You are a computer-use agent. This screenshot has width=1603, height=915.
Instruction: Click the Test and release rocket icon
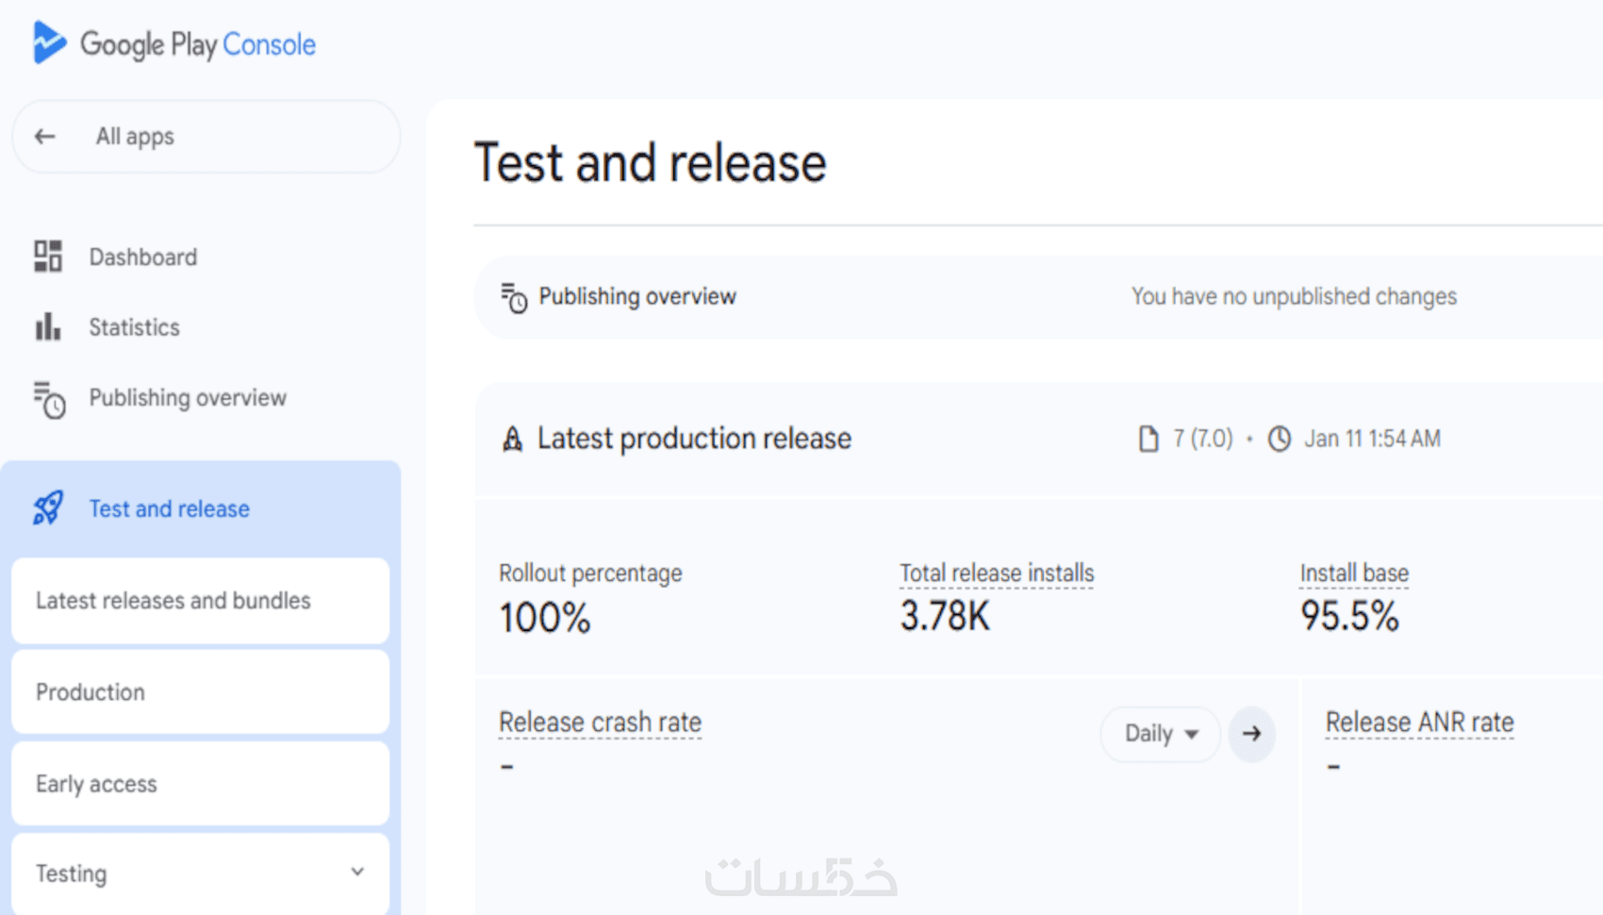[x=48, y=508]
